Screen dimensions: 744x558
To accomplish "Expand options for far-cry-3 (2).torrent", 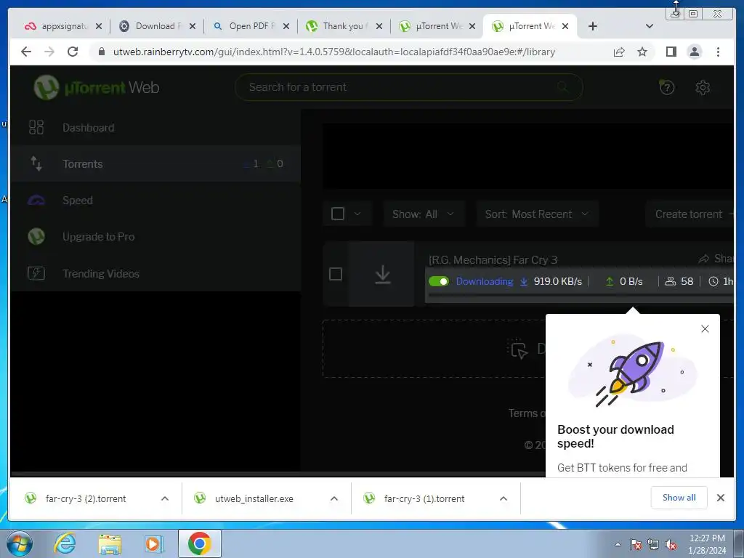I will coord(165,498).
